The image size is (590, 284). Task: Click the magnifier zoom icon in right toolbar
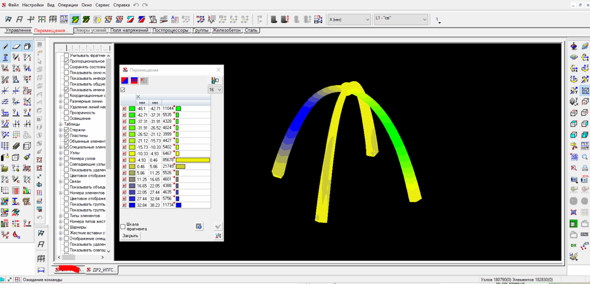click(x=585, y=157)
